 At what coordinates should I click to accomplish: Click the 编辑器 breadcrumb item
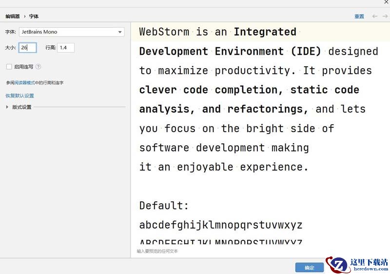tap(13, 17)
